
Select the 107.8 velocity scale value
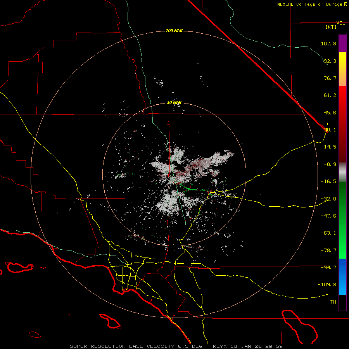coord(328,43)
